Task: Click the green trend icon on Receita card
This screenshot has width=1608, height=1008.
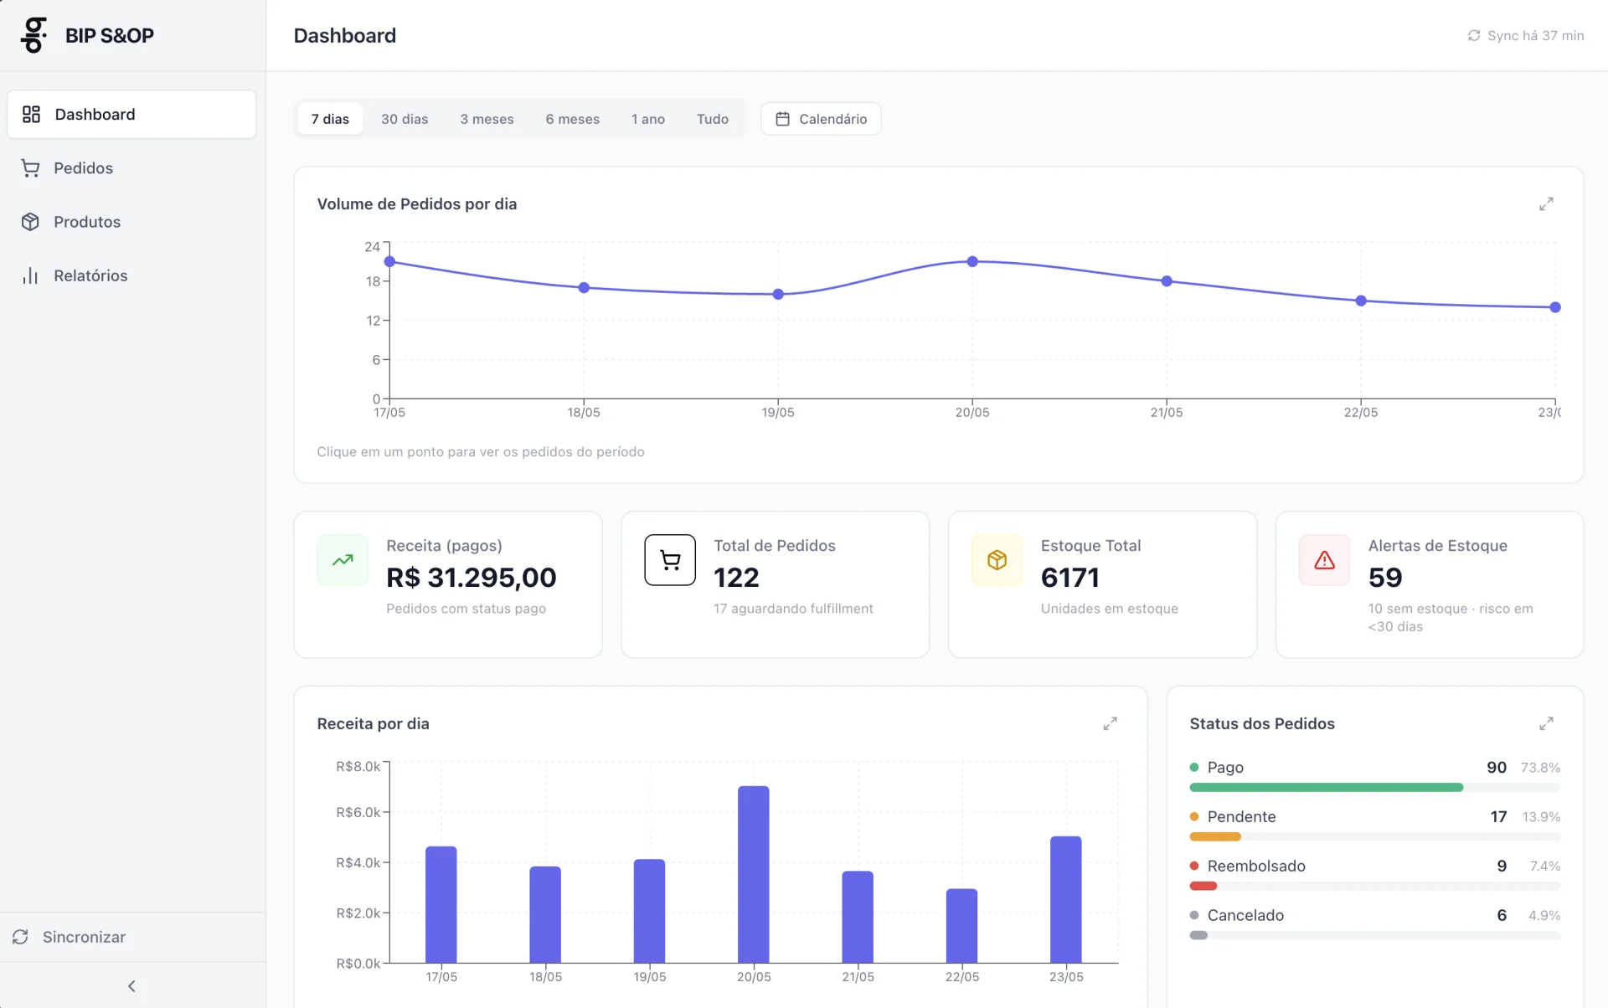Action: (343, 560)
